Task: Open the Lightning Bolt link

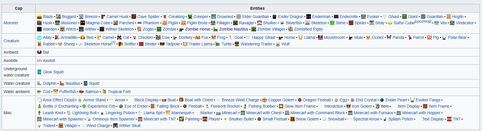Action: (84, 113)
